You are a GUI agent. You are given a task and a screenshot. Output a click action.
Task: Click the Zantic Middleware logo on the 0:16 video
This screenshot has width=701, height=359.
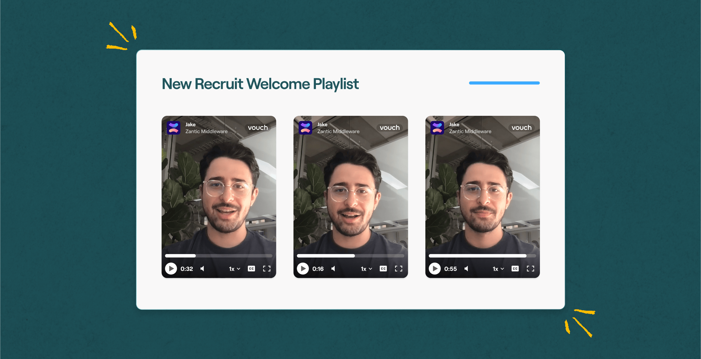pyautogui.click(x=305, y=128)
